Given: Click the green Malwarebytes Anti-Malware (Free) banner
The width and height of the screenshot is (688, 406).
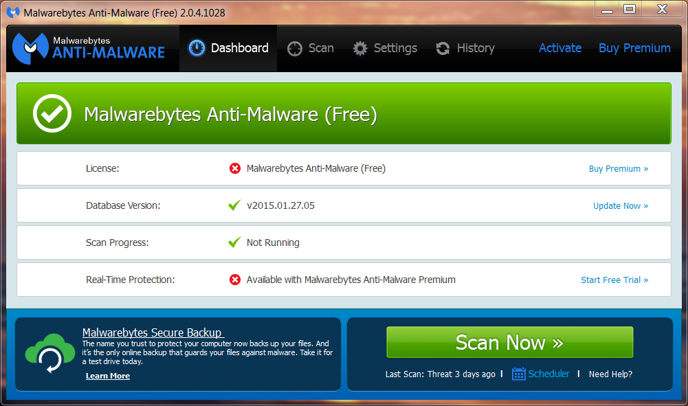Looking at the screenshot, I should click(344, 113).
